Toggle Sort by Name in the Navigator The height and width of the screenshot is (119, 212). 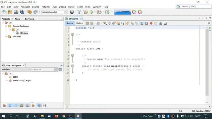pos(39,105)
